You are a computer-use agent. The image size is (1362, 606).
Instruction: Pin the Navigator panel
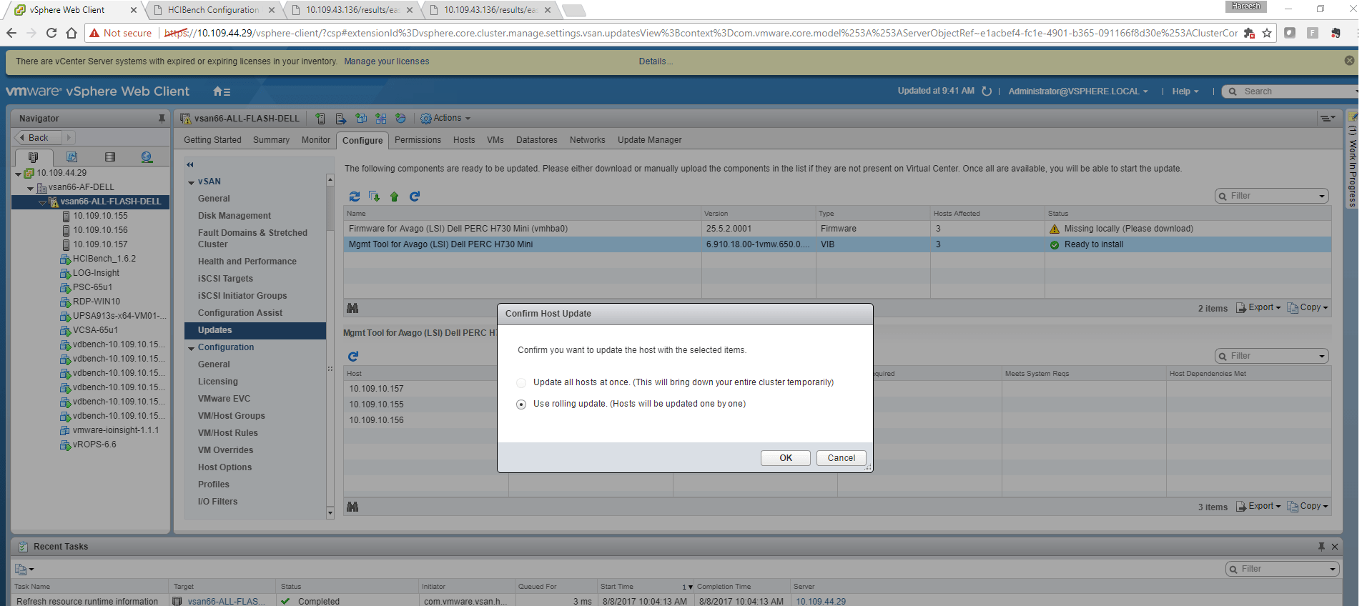click(x=162, y=119)
